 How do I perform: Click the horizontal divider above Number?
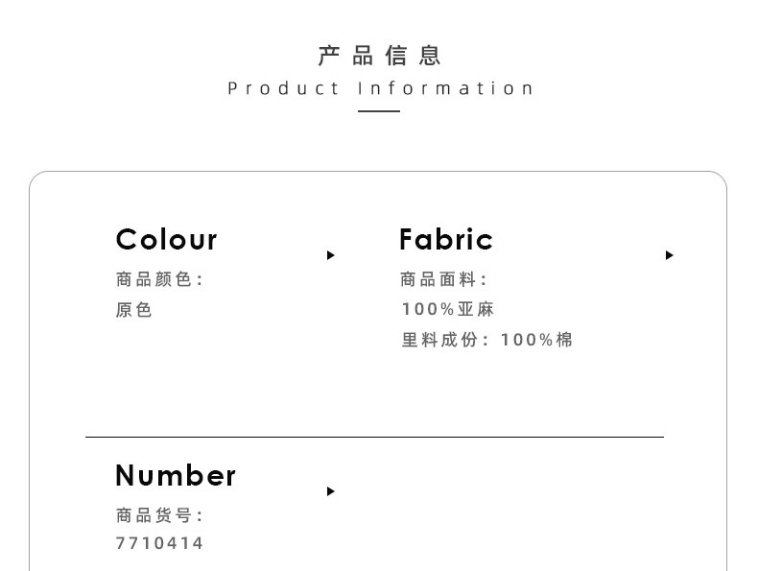374,437
